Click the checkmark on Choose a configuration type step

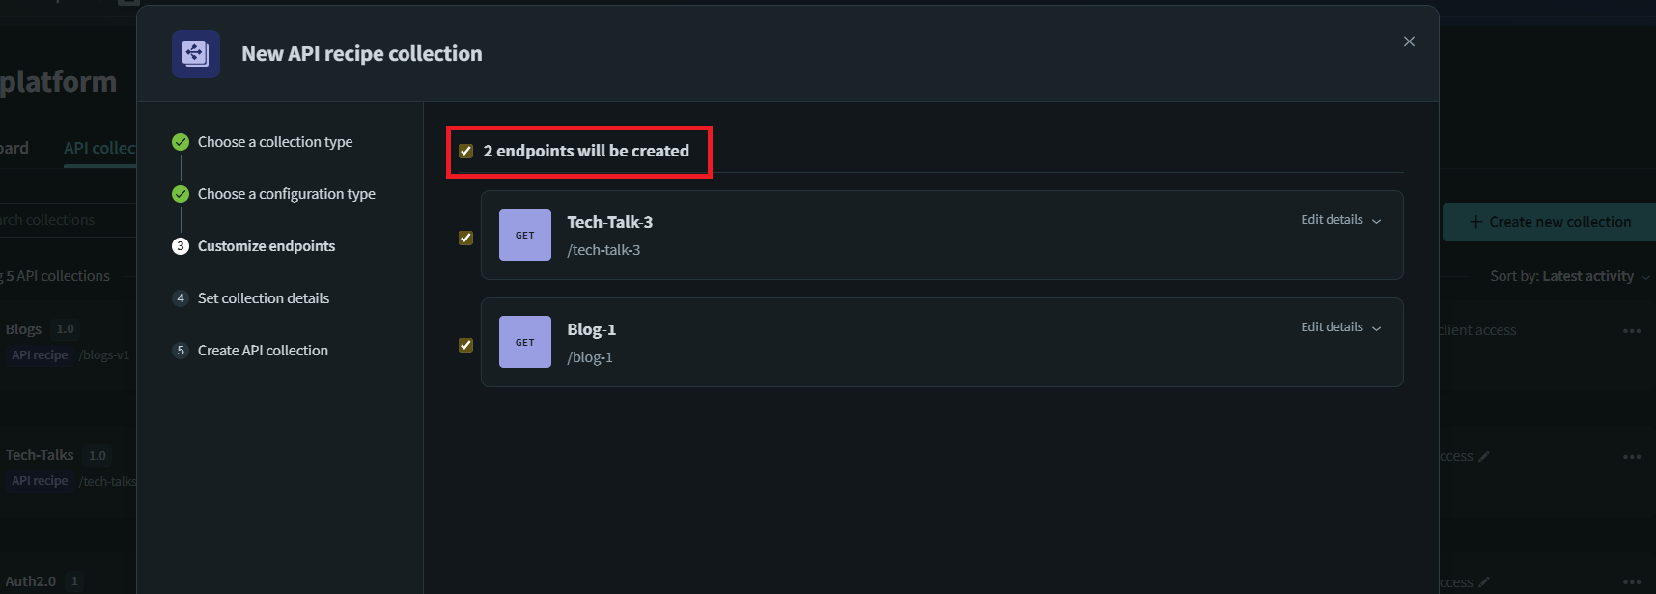tap(180, 193)
